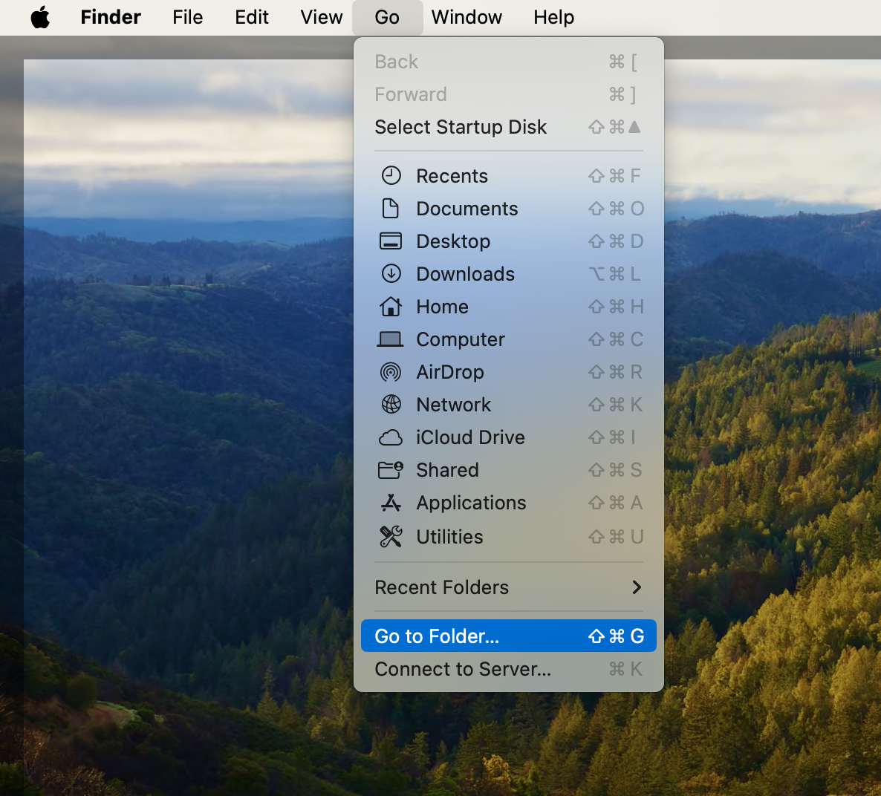The image size is (881, 796).
Task: Click the Utilities label text
Action: tap(449, 536)
